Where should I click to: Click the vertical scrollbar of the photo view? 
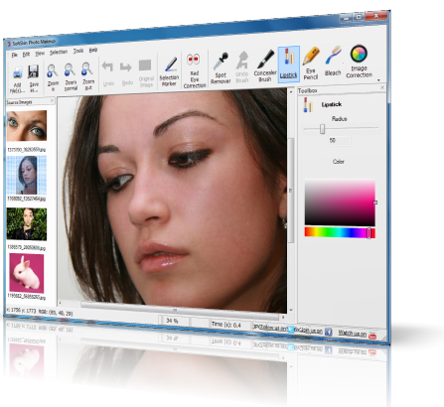(291, 191)
